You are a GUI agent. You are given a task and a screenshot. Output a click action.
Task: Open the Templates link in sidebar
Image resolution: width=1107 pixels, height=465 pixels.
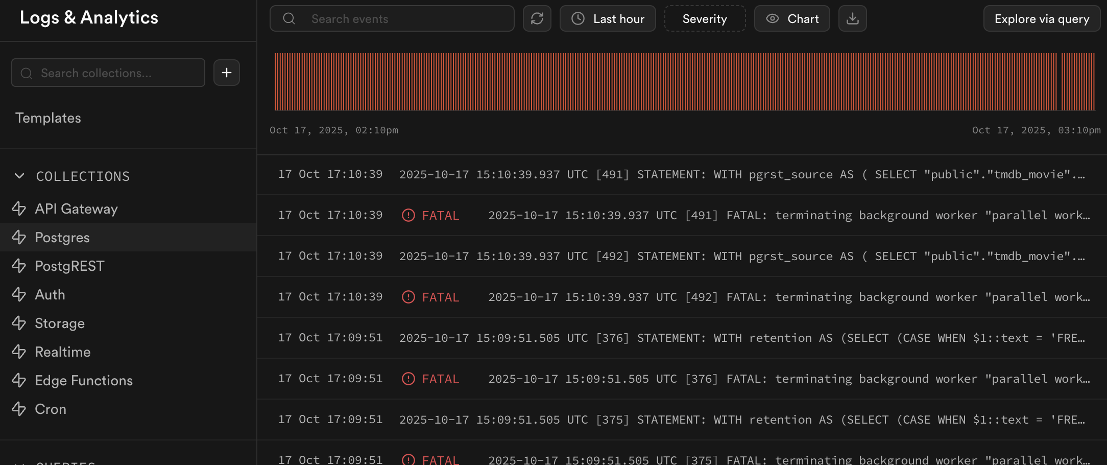[48, 118]
